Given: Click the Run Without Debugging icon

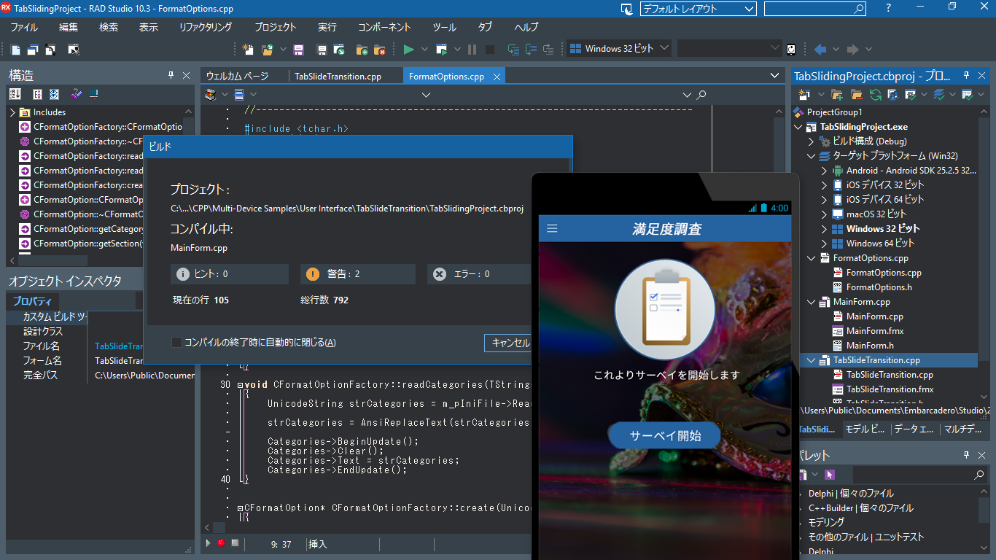Looking at the screenshot, I should (x=442, y=50).
